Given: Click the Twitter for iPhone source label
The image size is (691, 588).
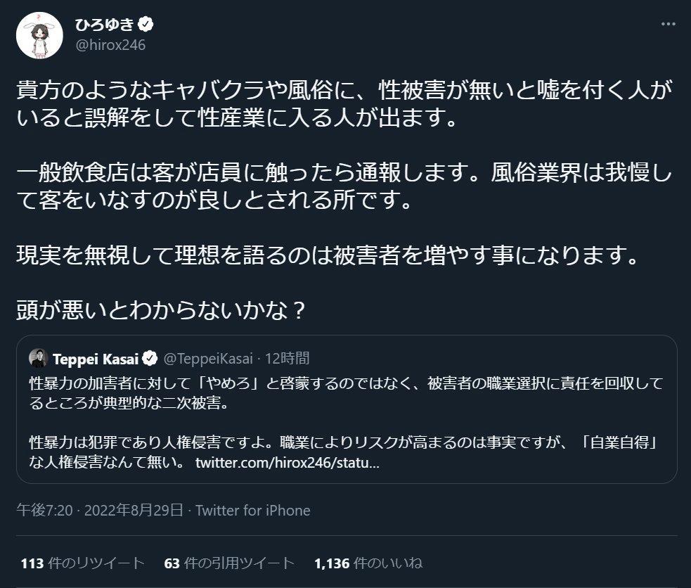Looking at the screenshot, I should [x=253, y=511].
